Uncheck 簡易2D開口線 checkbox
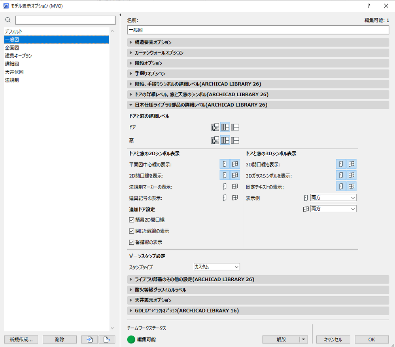The image size is (395, 347). coord(132,220)
